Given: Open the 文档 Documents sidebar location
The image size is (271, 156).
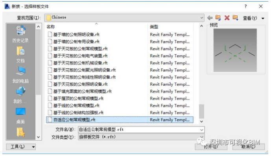Looking at the screenshot, I should (x=20, y=54).
